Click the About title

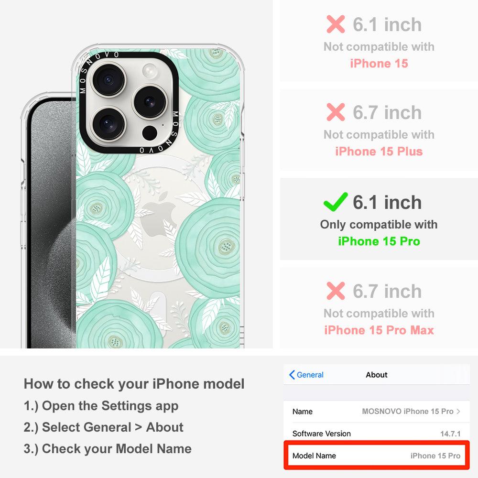coord(377,375)
